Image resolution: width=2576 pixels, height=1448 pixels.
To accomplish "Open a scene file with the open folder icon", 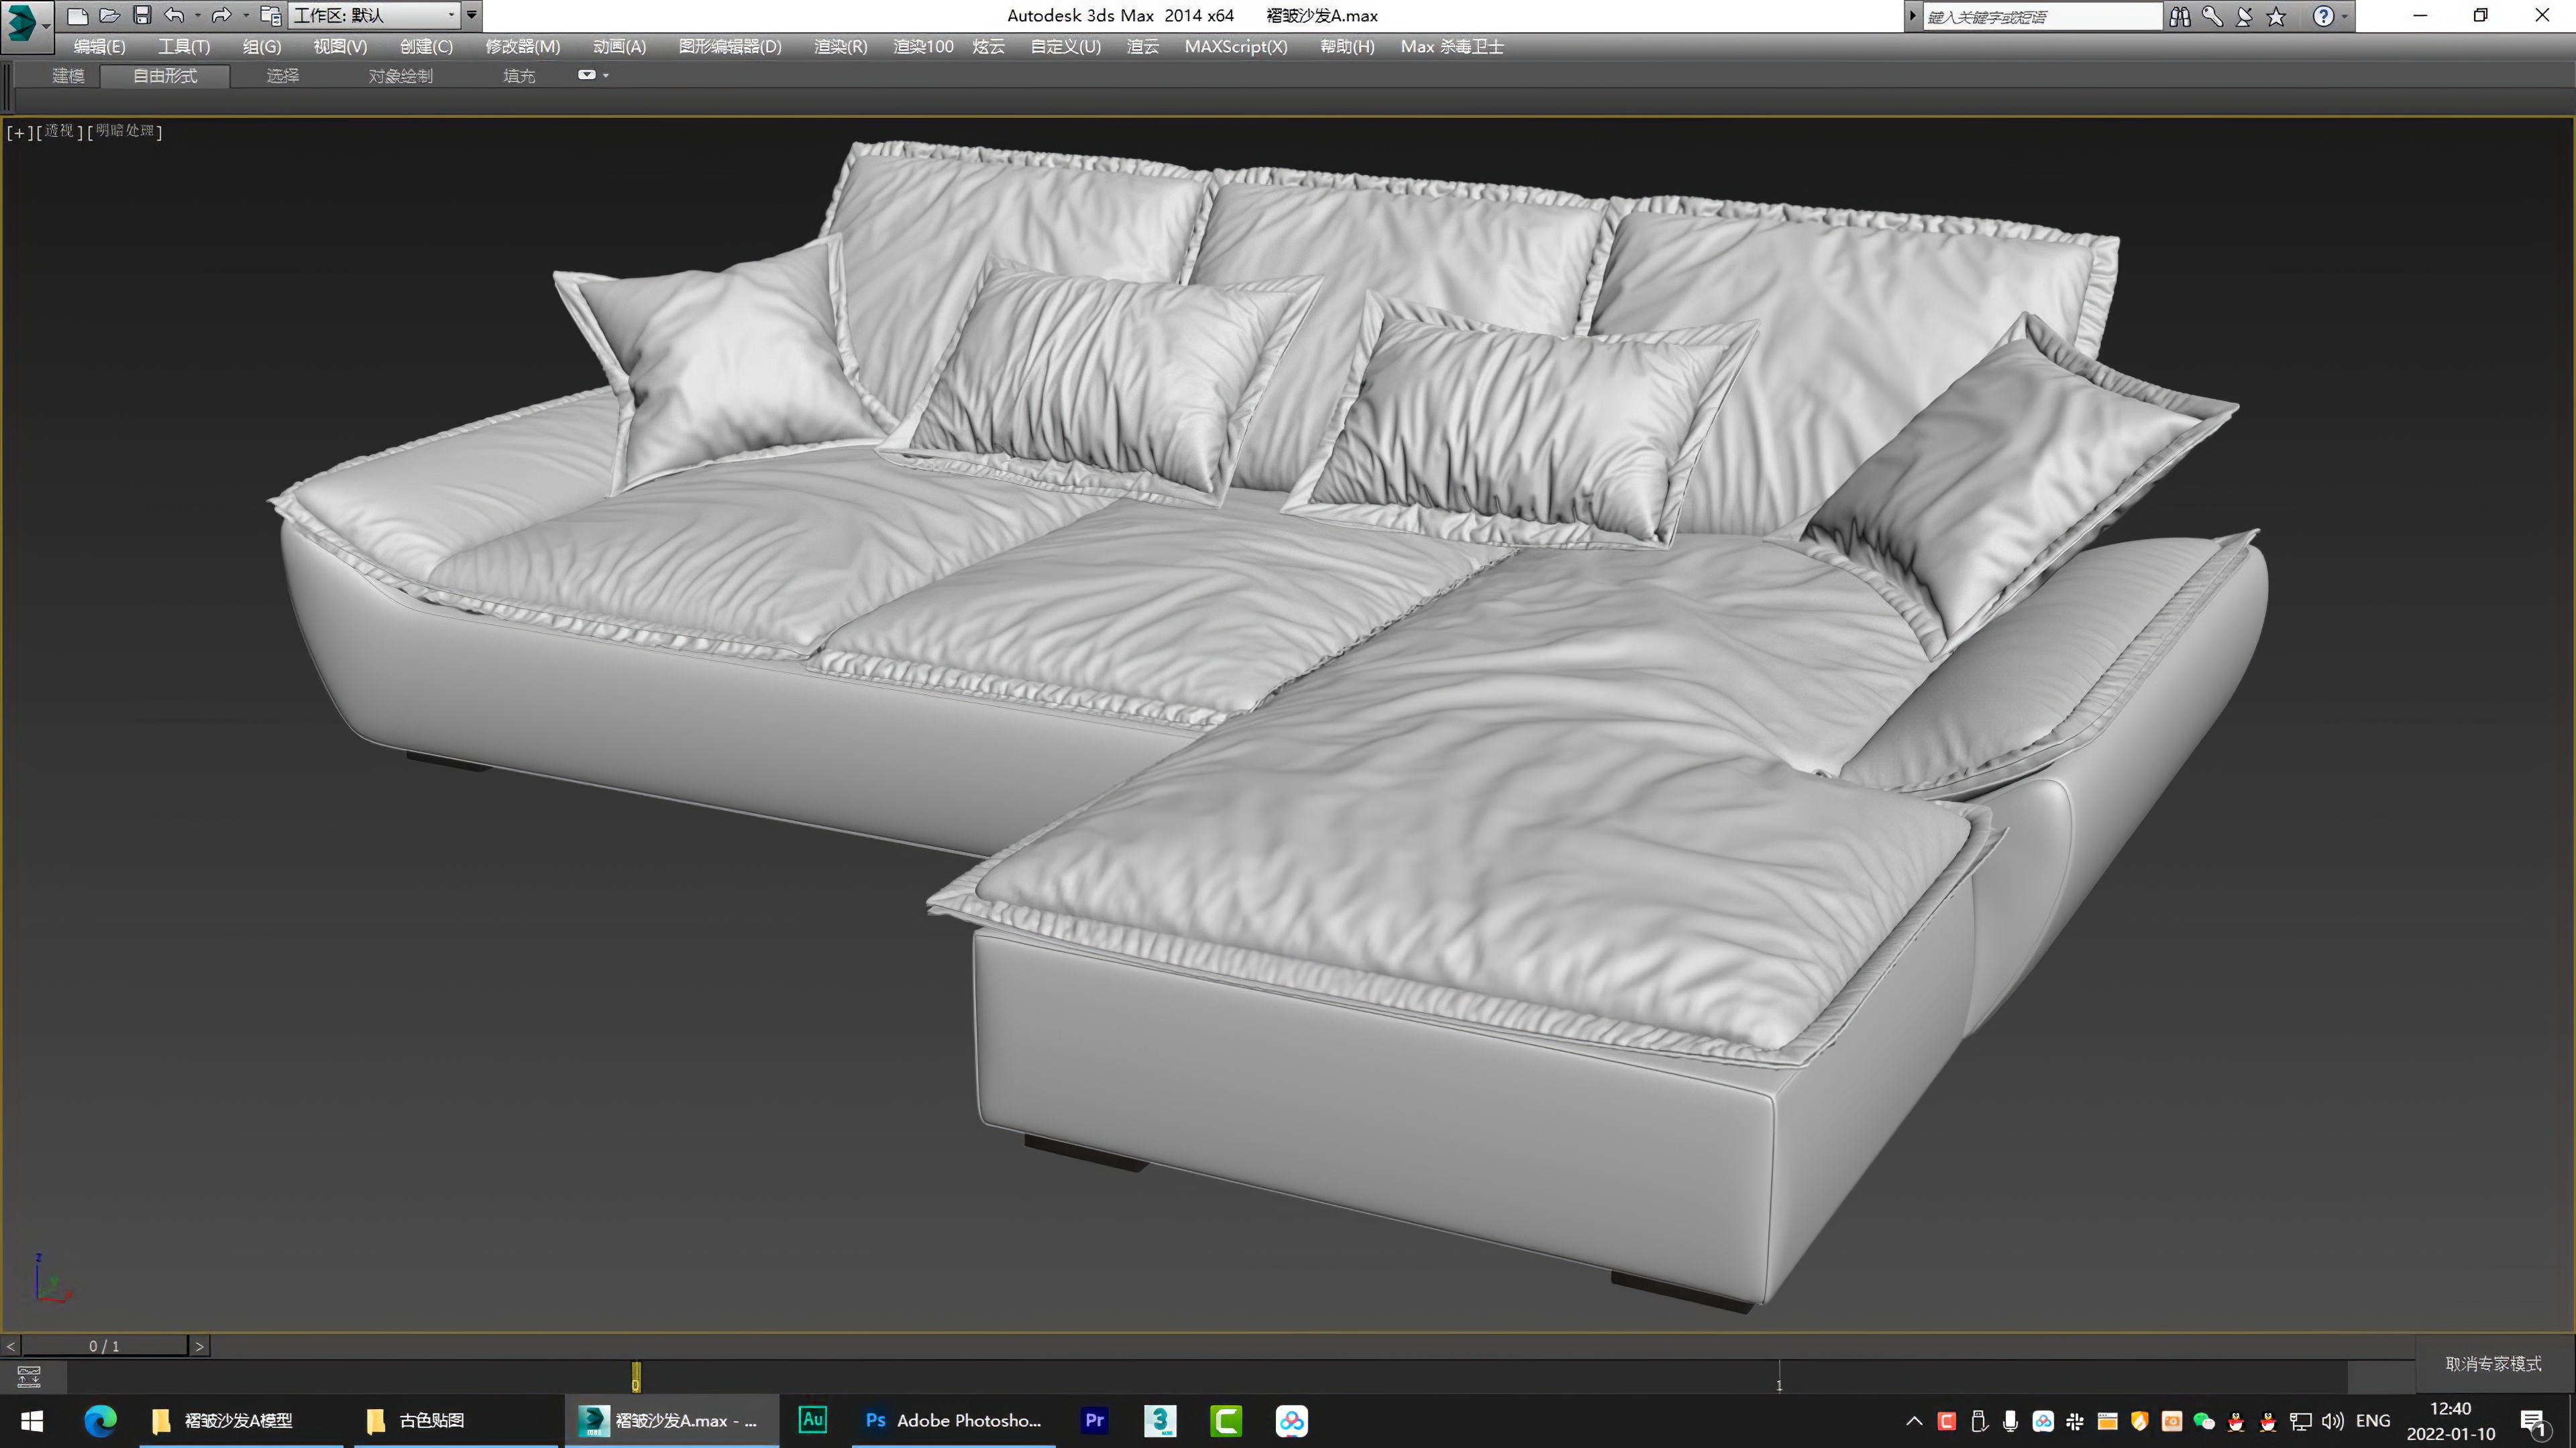I will (x=110, y=15).
